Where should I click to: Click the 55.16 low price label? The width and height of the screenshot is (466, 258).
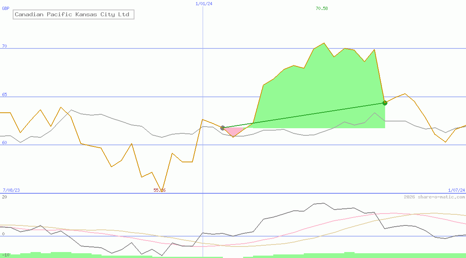point(159,190)
